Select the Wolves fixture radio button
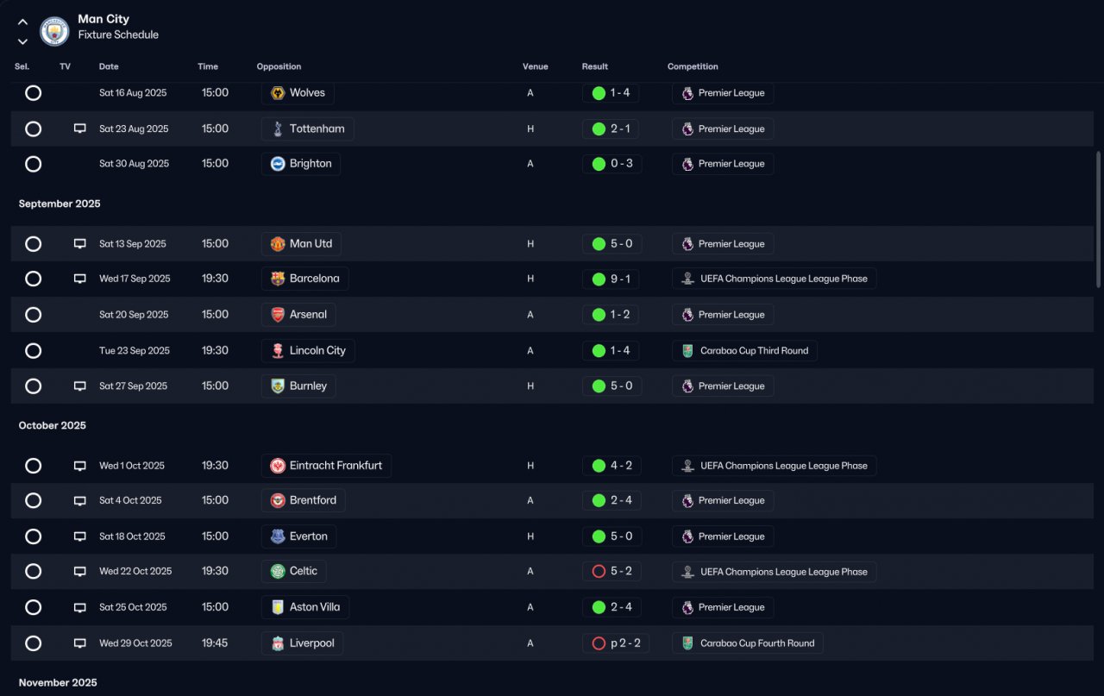Screen dimensions: 1104x696 [x=33, y=92]
